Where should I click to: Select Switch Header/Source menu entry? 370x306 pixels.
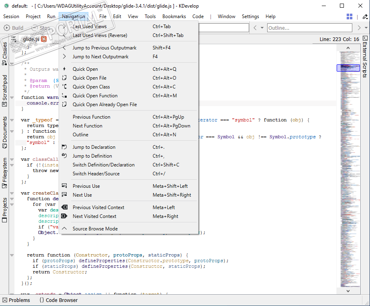coord(96,174)
